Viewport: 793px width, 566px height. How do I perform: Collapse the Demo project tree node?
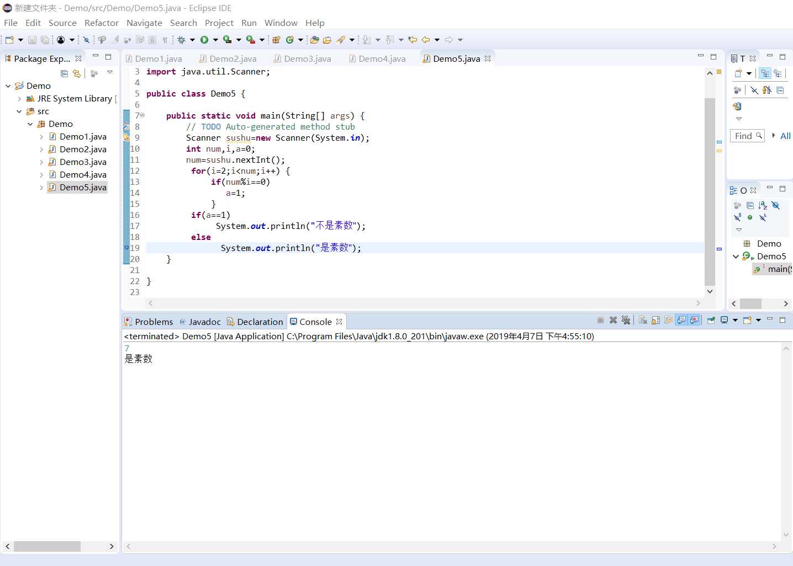[x=8, y=86]
